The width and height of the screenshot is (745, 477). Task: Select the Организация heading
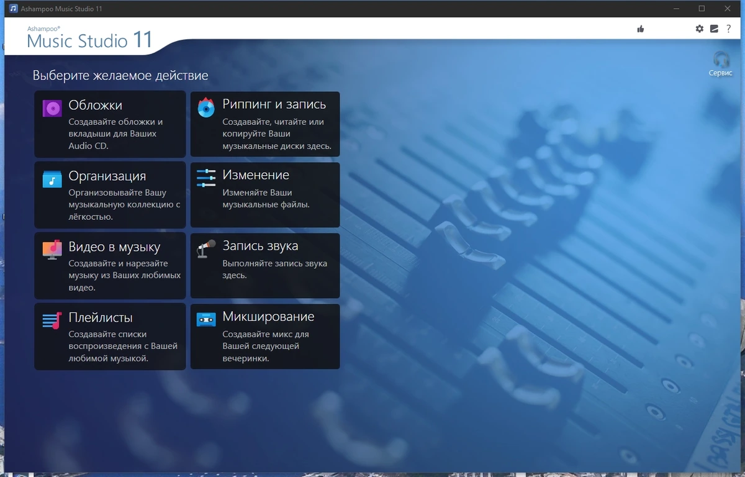click(107, 176)
